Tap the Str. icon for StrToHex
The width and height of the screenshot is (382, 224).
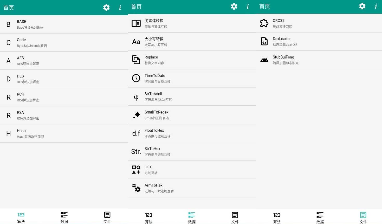coord(136,151)
